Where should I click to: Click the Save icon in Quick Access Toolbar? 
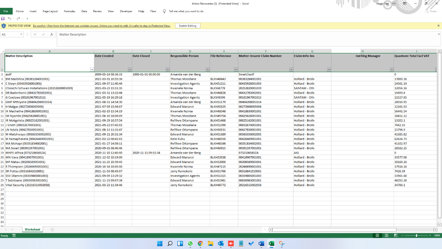[3, 19]
